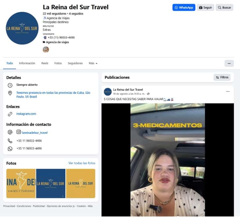Click the WhatsApp icon in contact info

click(10, 149)
